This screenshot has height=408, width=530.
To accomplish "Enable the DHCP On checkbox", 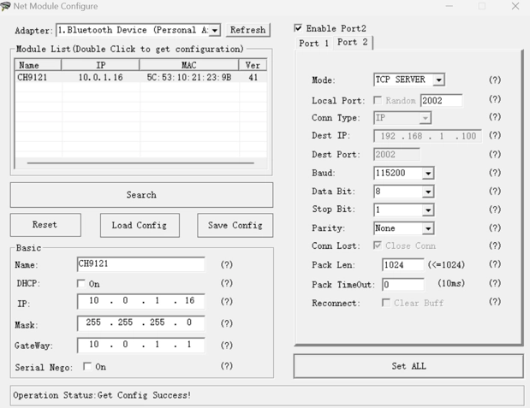I will tap(81, 283).
